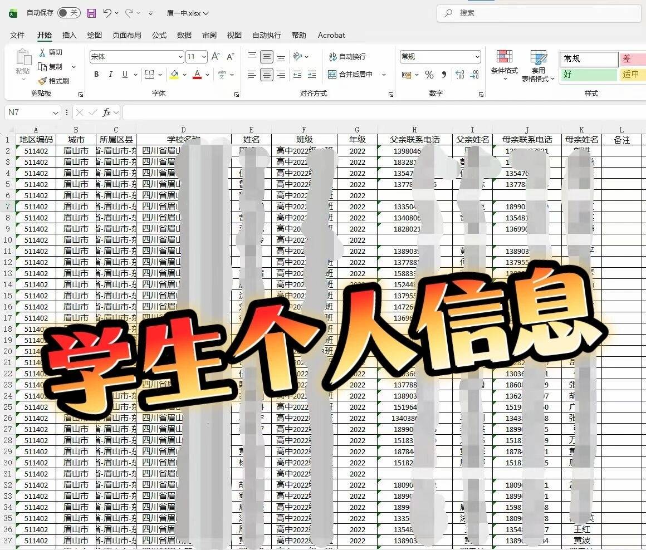Image resolution: width=646 pixels, height=550 pixels.
Task: Toggle Merge and Center (合并后居中)
Action: (350, 75)
